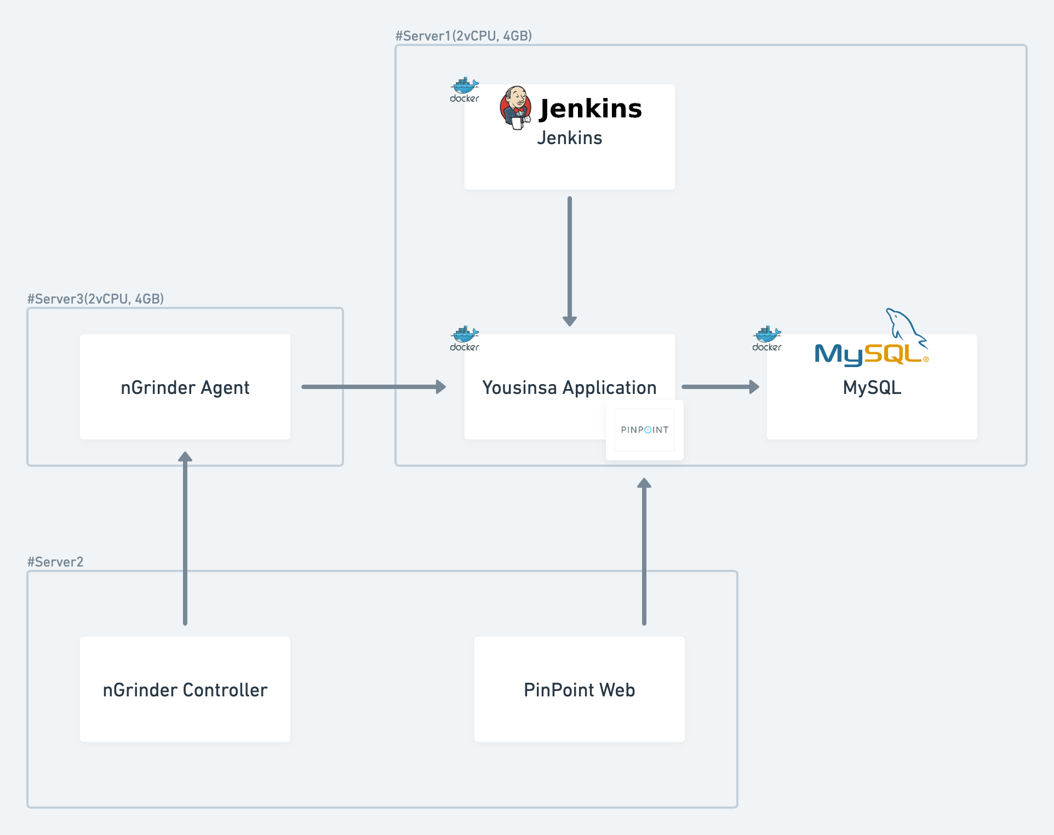Click the Pinpoint logo badge
Screen dimensions: 1054x835
645,430
